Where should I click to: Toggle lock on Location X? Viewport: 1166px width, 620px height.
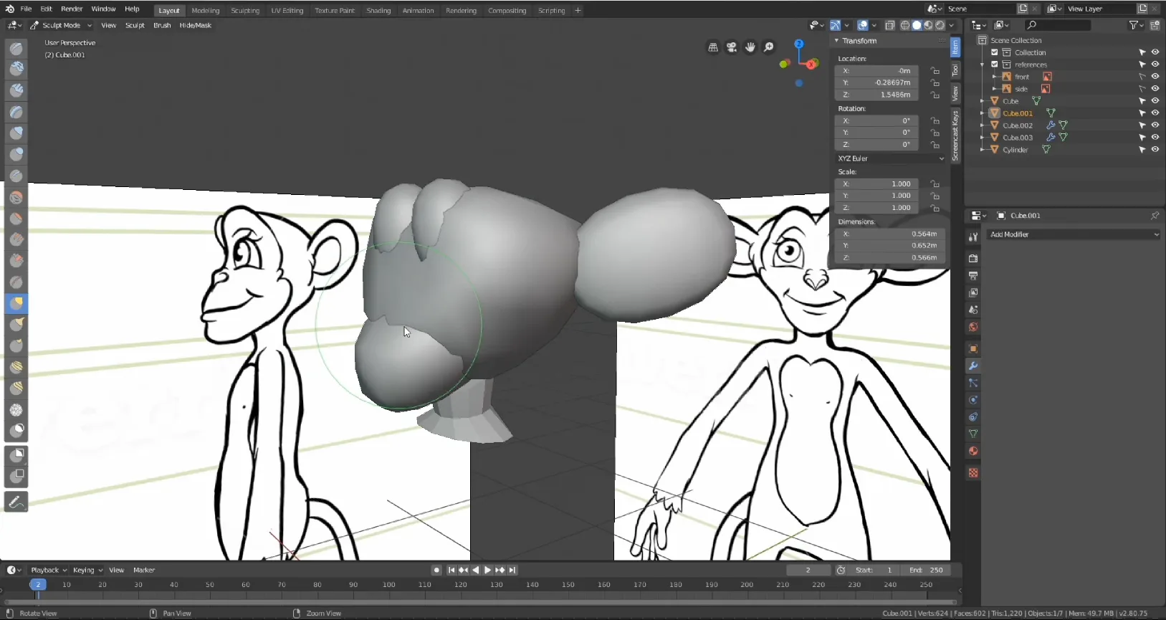coord(935,70)
